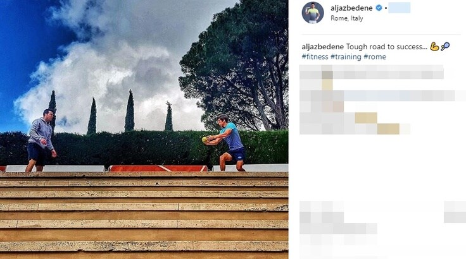Click blurred follow button beside verified badge
The height and width of the screenshot is (259, 466).
(x=400, y=8)
